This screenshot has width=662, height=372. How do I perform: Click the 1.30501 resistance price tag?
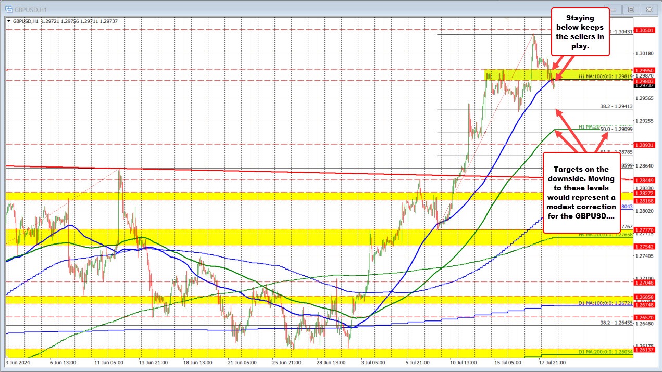point(645,30)
